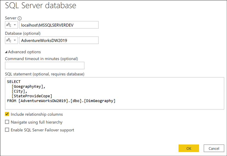Click the SELECT keyword in SQL
The image size is (227, 156).
14,82
